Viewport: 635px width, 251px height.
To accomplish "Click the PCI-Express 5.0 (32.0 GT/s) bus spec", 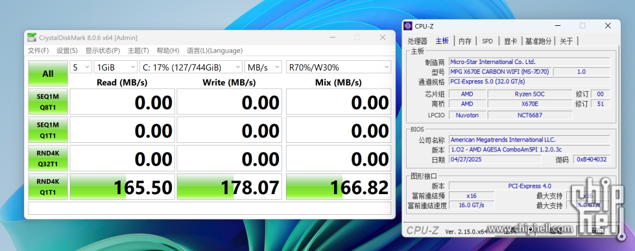I will (x=529, y=82).
